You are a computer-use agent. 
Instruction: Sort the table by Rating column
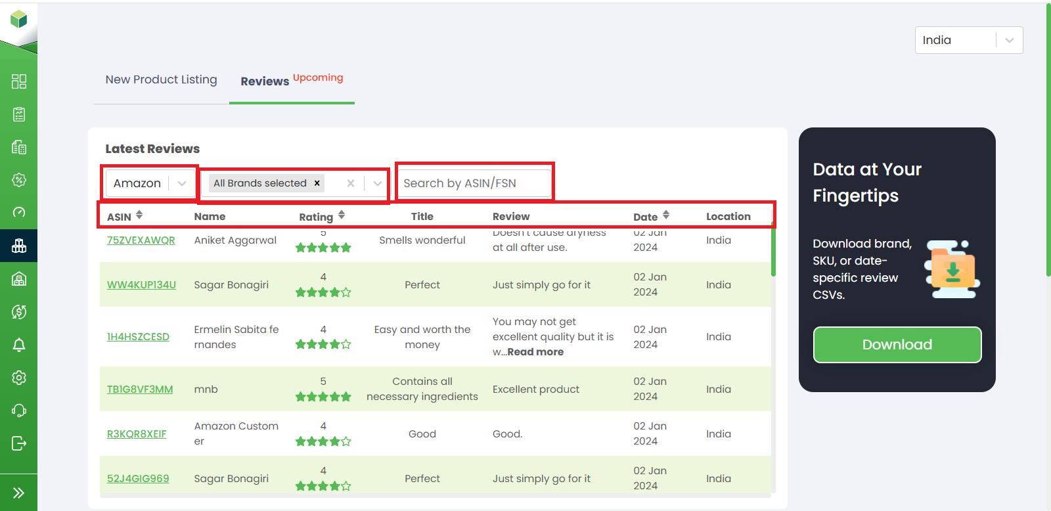(x=342, y=215)
